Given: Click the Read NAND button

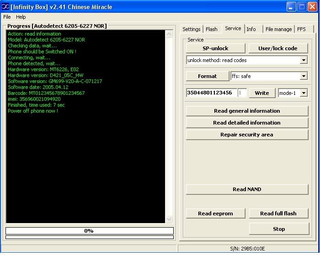Looking at the screenshot, I should pyautogui.click(x=247, y=189).
